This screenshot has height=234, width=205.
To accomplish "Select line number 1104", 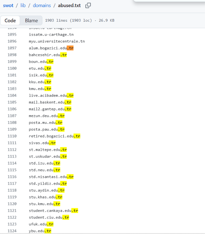I will (12, 95).
